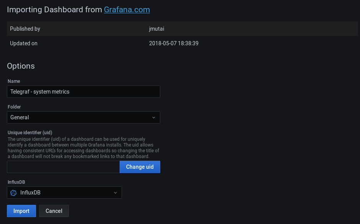The image size is (360, 224).
Task: Click the InfluxDB label above the dropdown
Action: [16, 182]
